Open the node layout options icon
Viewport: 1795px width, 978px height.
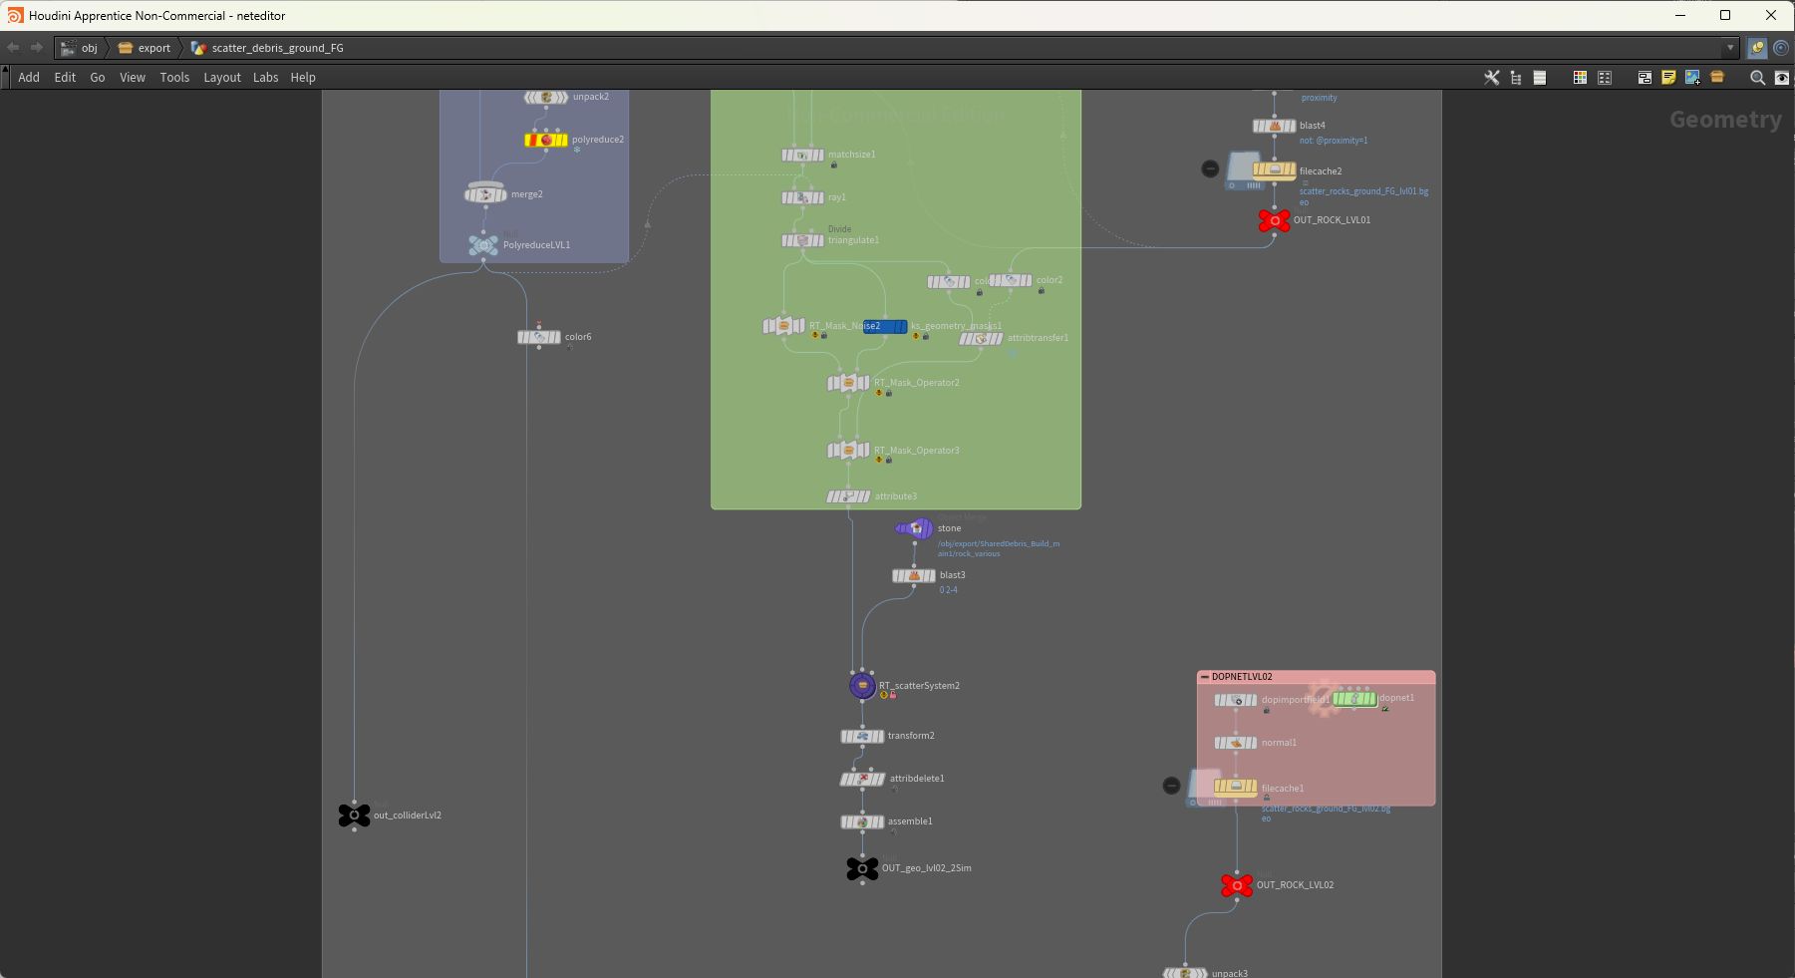1605,78
